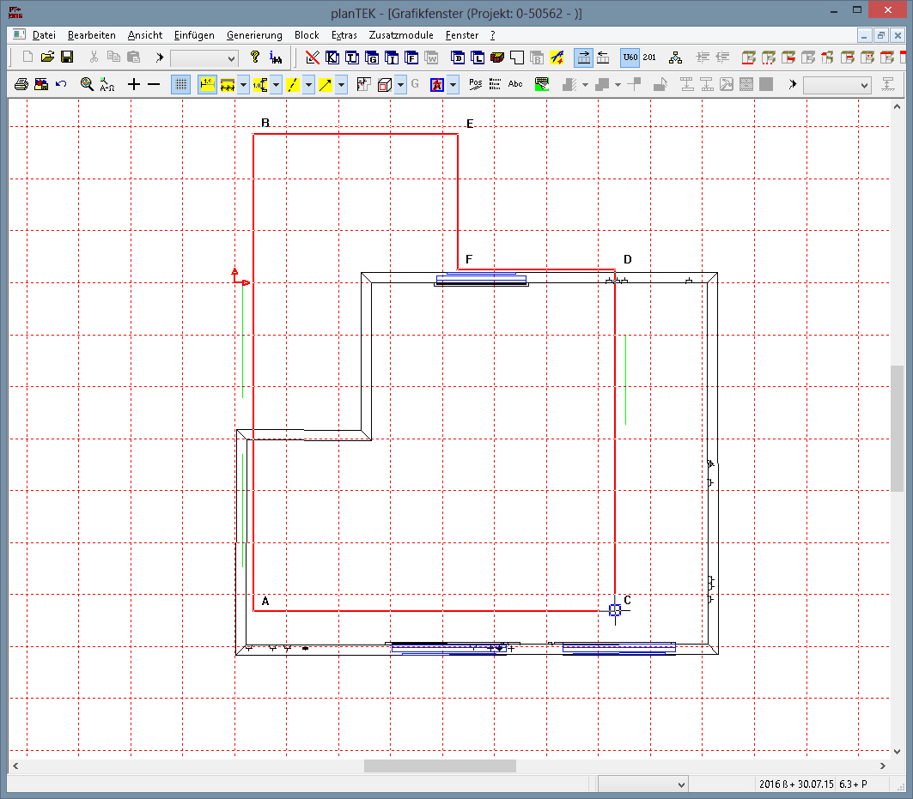Image resolution: width=913 pixels, height=799 pixels.
Task: Click the undo arrow icon
Action: click(x=61, y=84)
